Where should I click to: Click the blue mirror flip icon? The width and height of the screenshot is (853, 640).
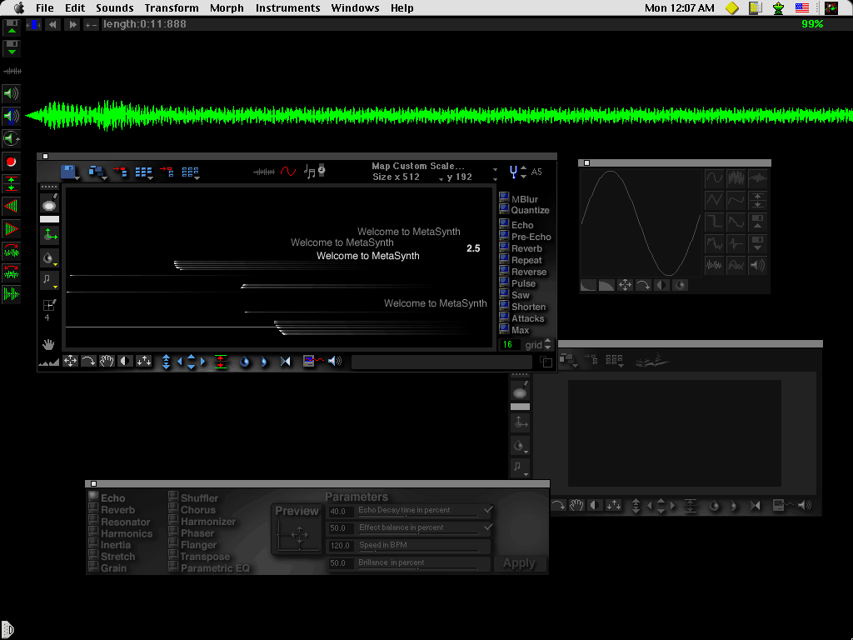pyautogui.click(x=285, y=362)
